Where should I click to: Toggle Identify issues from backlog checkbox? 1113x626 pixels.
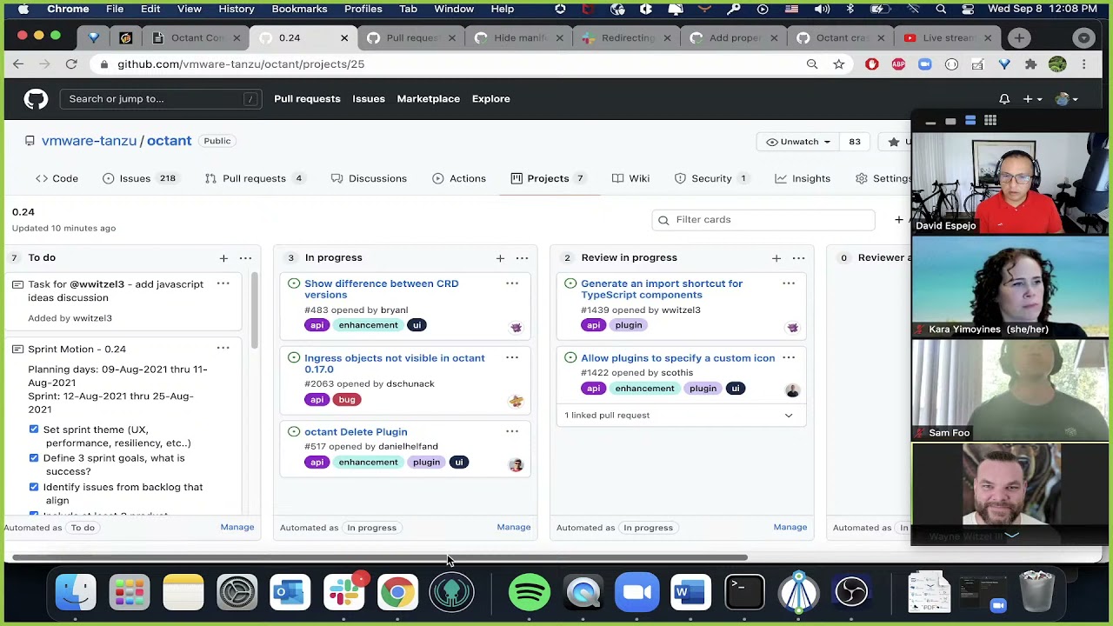(x=34, y=487)
